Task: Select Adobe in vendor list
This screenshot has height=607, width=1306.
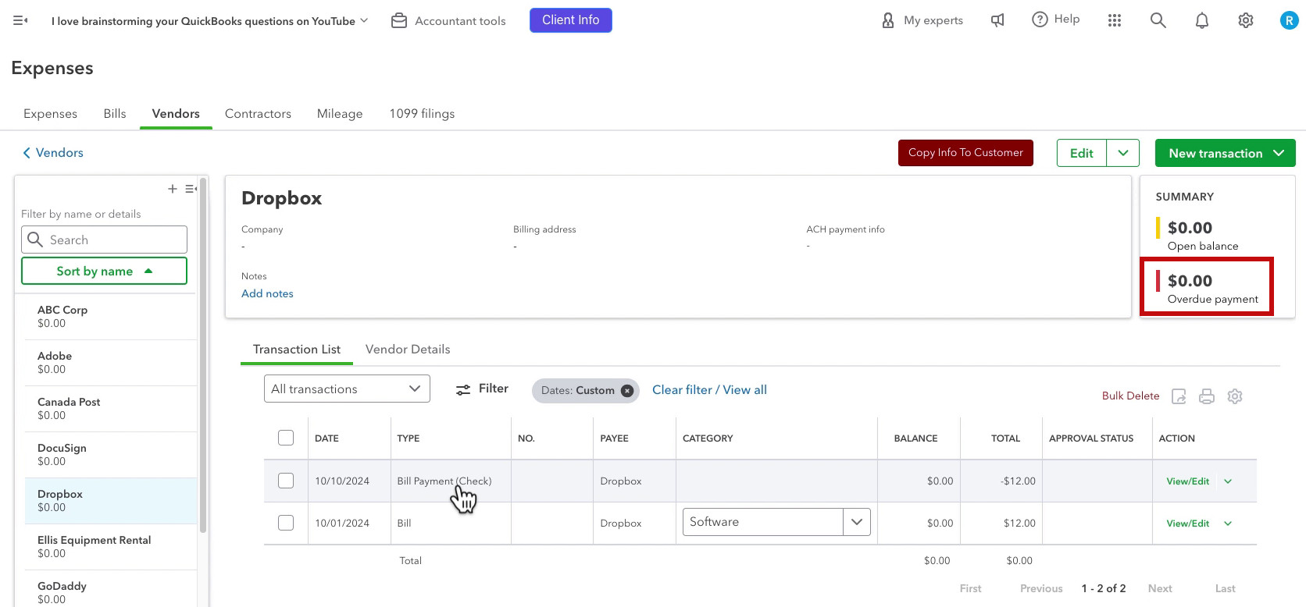Action: pos(111,362)
